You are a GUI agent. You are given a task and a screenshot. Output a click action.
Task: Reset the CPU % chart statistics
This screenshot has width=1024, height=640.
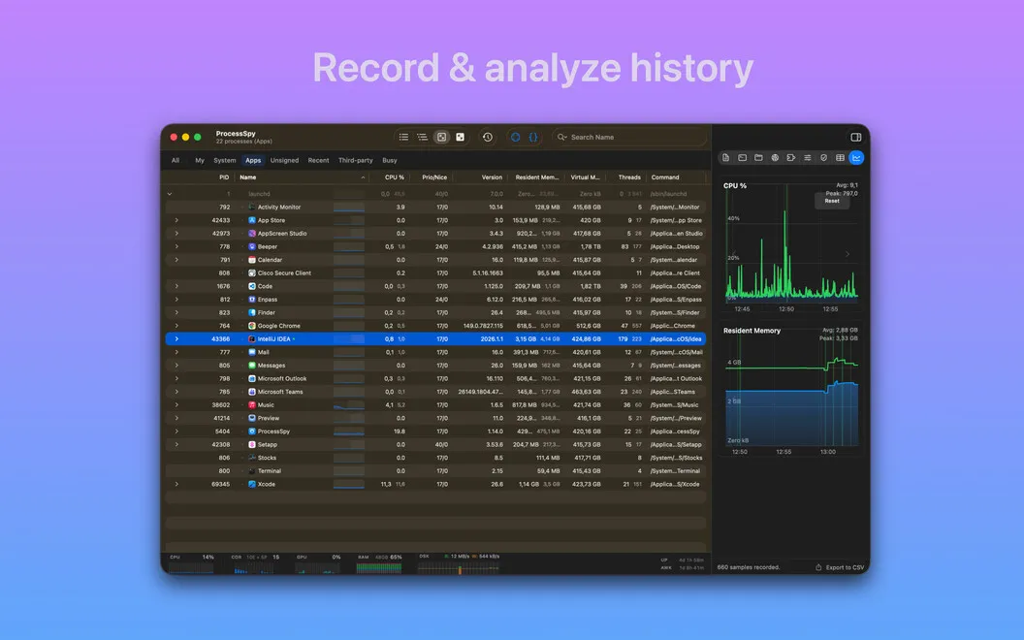[831, 201]
